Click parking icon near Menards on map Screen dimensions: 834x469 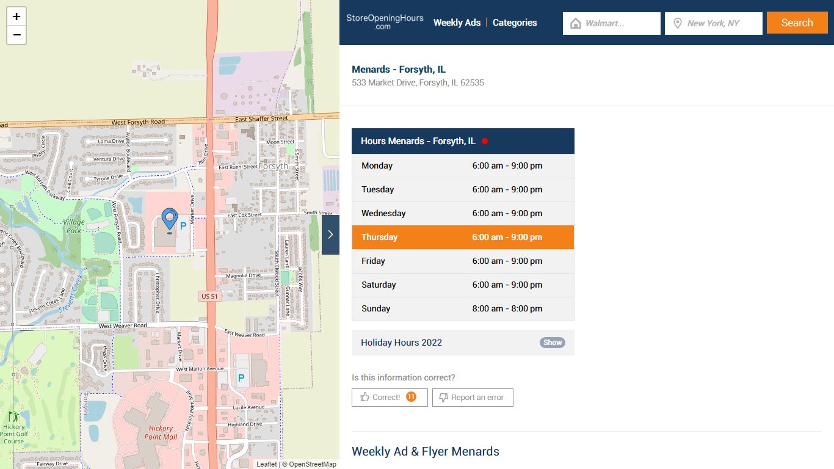point(183,227)
